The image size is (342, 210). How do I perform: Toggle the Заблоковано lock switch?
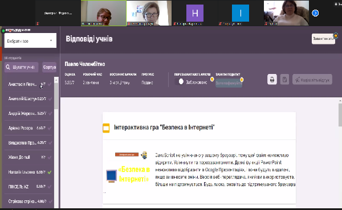tap(180, 82)
